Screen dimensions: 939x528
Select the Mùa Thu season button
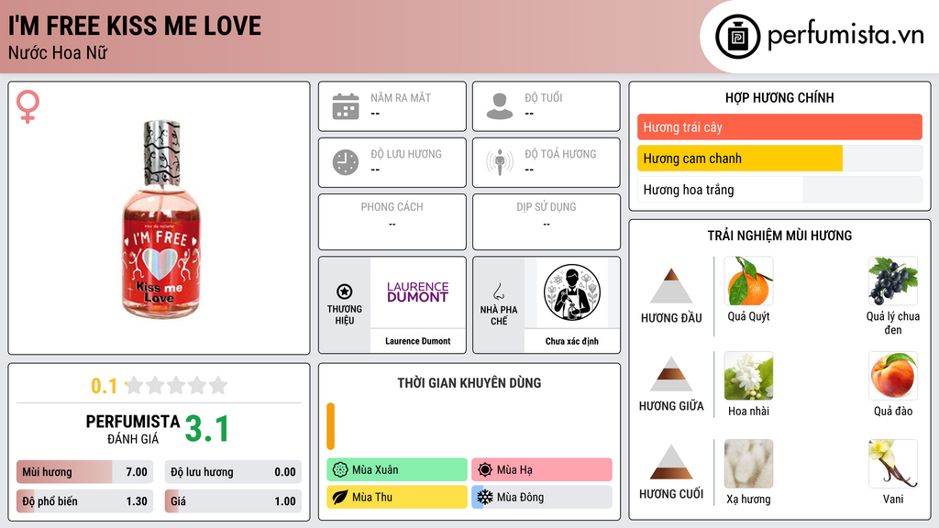click(397, 497)
